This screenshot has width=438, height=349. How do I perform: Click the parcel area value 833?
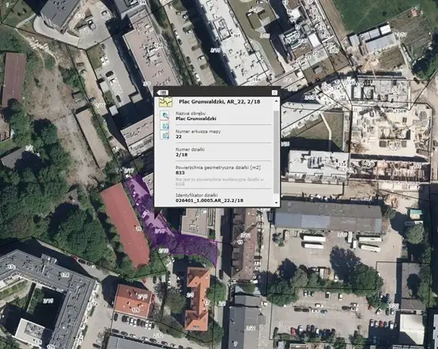(x=180, y=173)
